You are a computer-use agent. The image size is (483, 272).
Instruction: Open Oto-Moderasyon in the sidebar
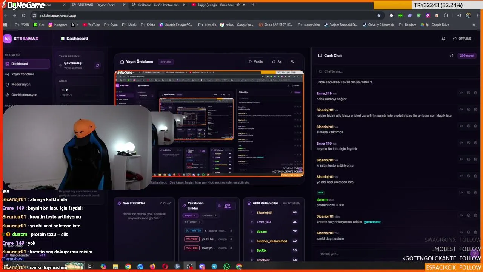point(26,95)
